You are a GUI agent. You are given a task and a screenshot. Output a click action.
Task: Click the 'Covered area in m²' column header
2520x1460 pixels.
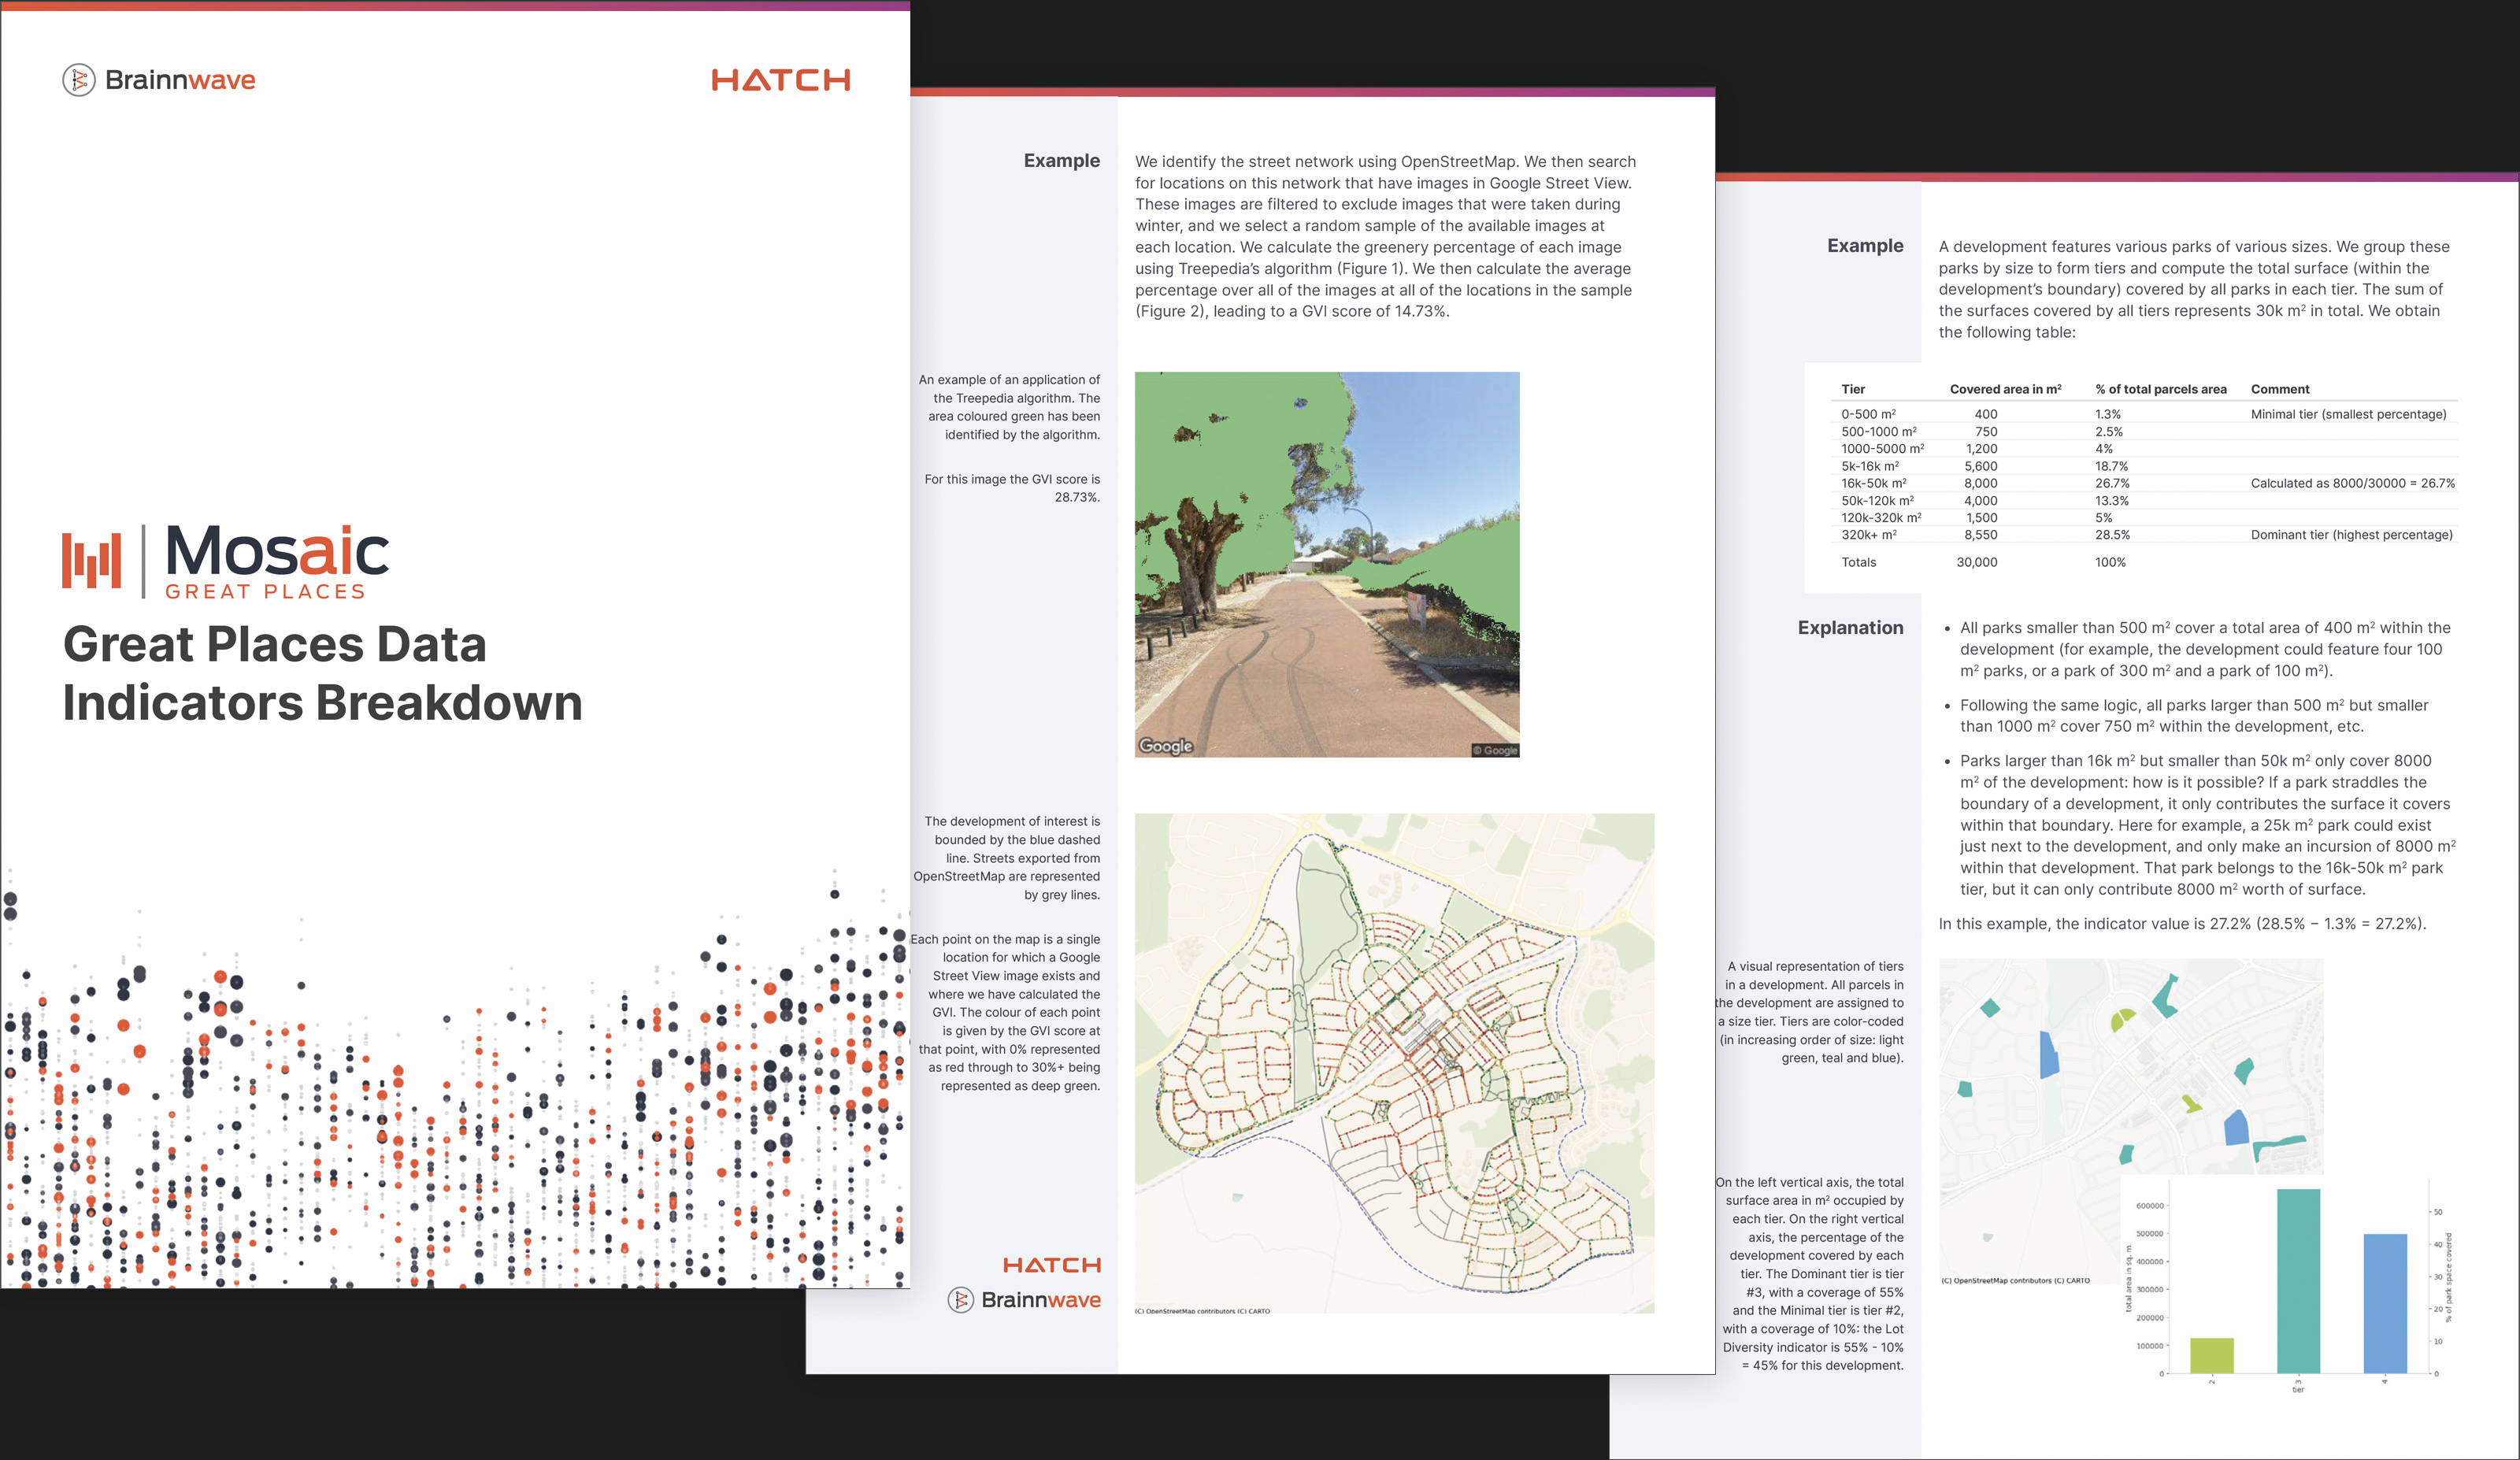[x=2005, y=389]
